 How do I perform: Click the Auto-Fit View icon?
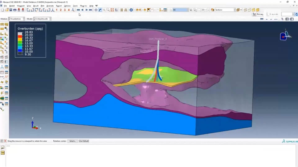point(112,10)
